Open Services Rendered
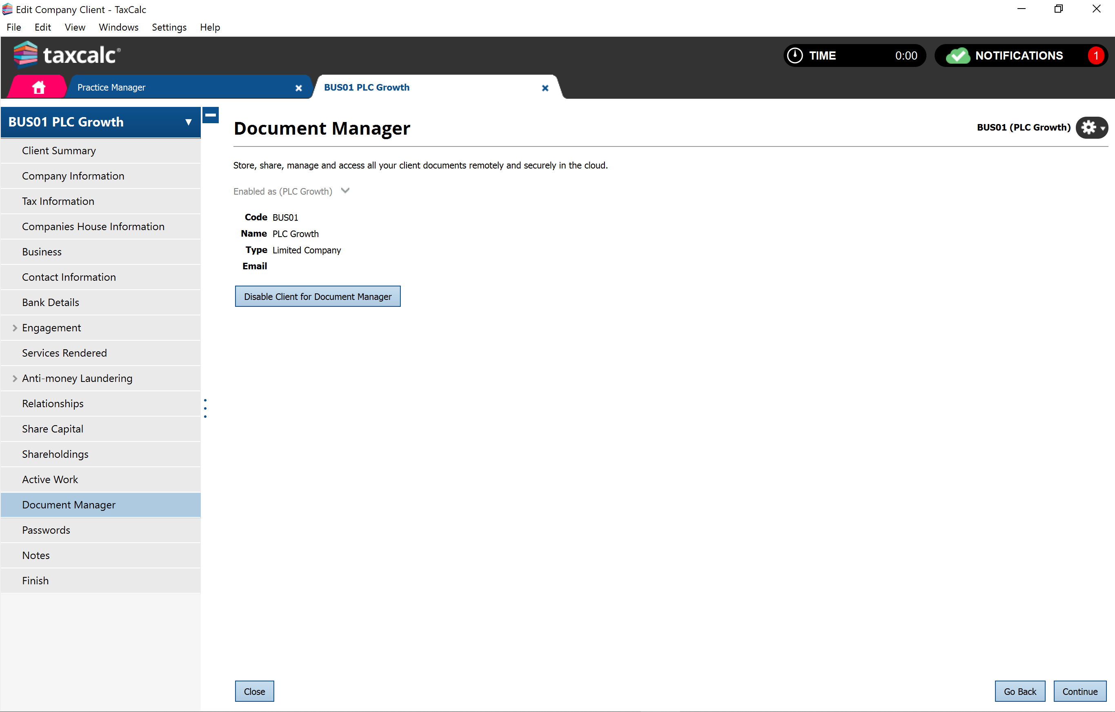The image size is (1115, 712). click(100, 353)
